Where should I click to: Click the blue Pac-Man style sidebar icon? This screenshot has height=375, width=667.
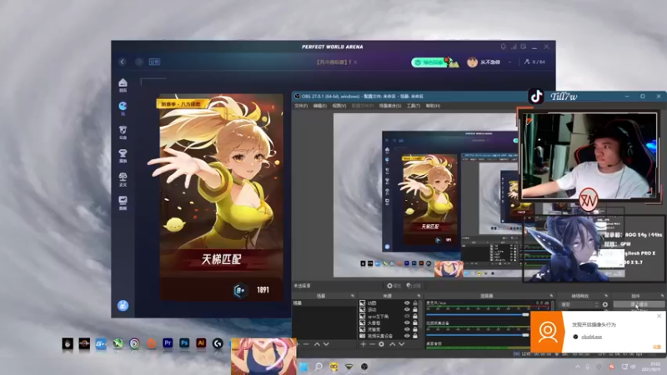click(123, 107)
